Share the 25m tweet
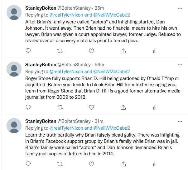Viewport: 188px width, 170px height. [x=123, y=51]
